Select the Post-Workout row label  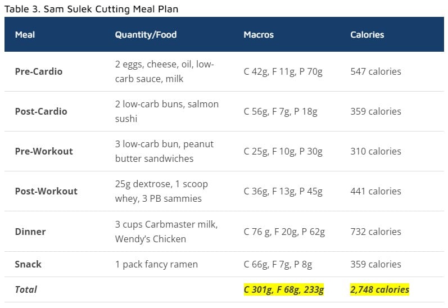click(x=46, y=192)
